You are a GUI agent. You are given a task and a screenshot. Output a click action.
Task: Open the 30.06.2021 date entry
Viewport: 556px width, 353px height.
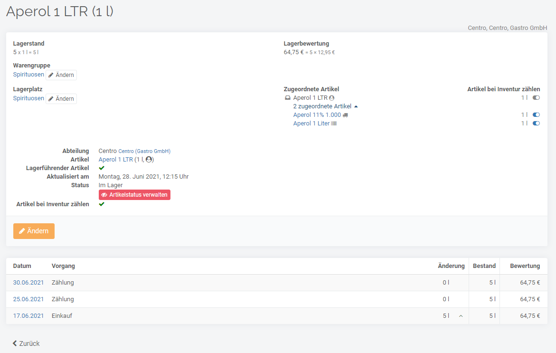28,283
